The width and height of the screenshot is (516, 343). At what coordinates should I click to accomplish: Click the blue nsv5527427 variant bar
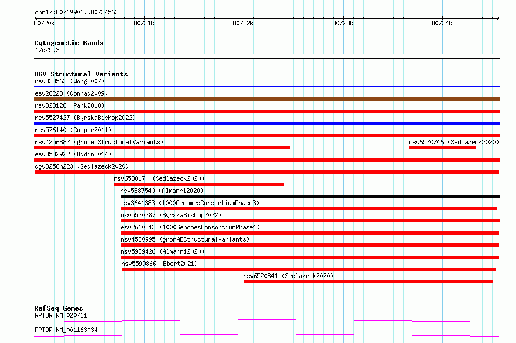click(x=267, y=123)
